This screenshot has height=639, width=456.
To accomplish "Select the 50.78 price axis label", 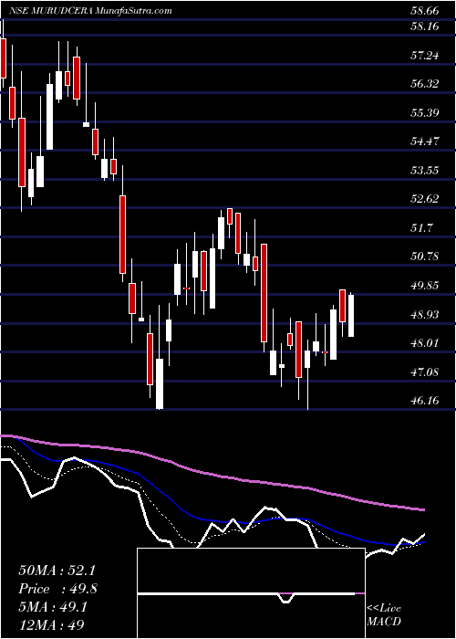I will click(424, 257).
